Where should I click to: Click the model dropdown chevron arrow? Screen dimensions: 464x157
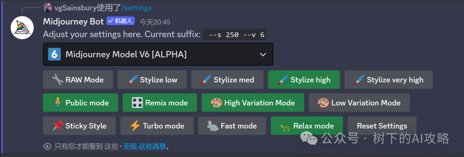pos(263,55)
